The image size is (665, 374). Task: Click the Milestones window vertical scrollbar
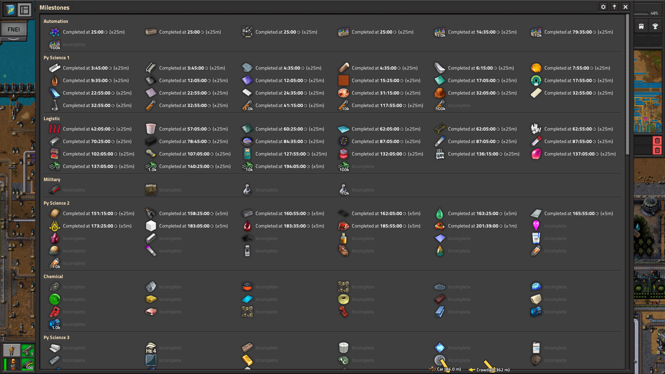pos(627,85)
